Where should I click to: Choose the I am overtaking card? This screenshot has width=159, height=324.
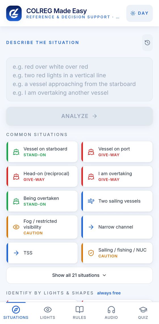pos(117,176)
